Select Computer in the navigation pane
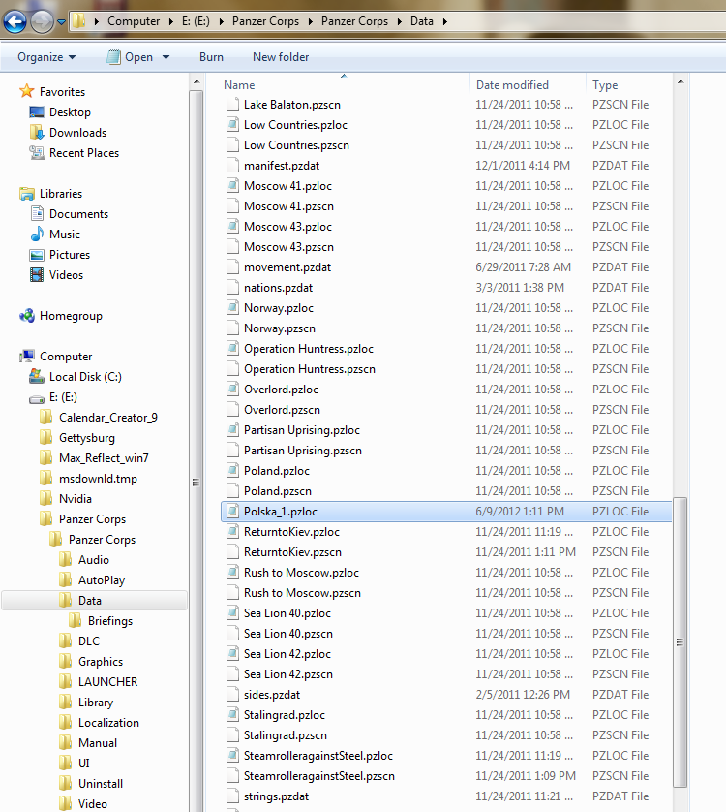This screenshot has height=812, width=726. [66, 357]
